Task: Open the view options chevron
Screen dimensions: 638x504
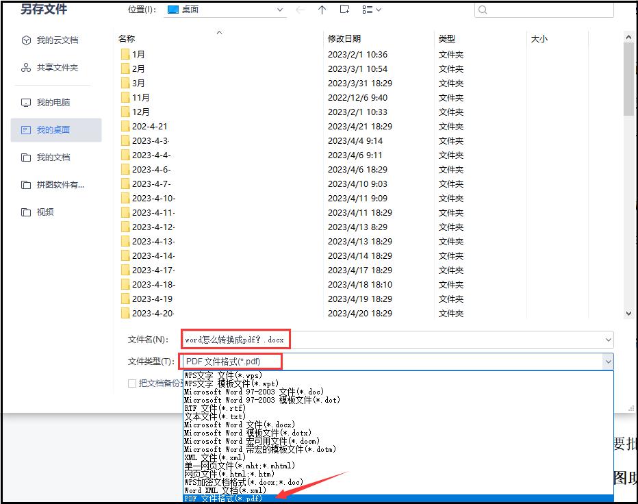Action: coord(379,10)
